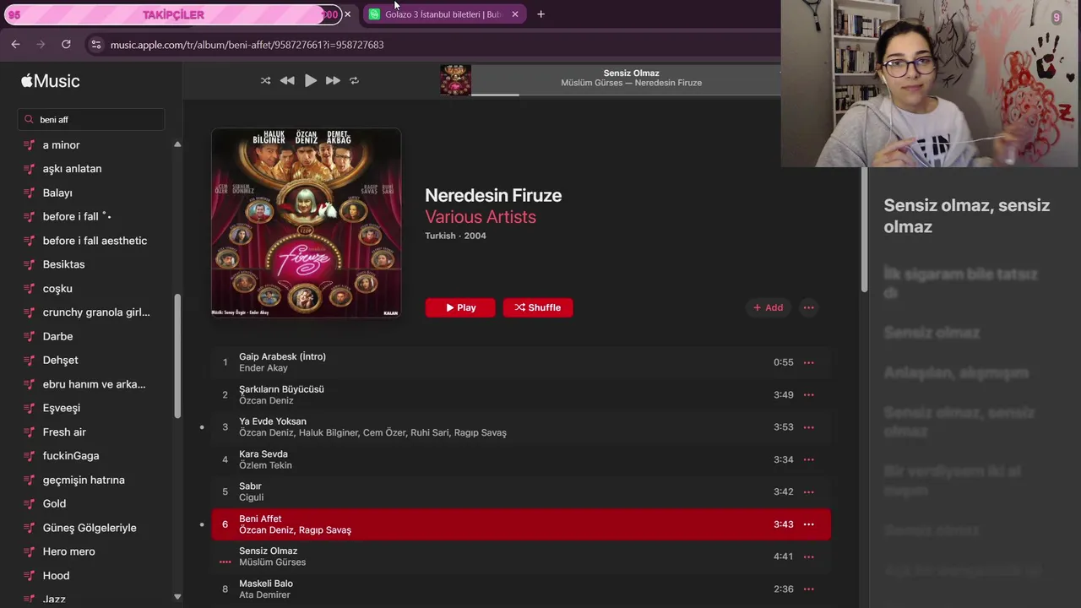Click the red Shuffle album button
The height and width of the screenshot is (608, 1081).
[538, 307]
